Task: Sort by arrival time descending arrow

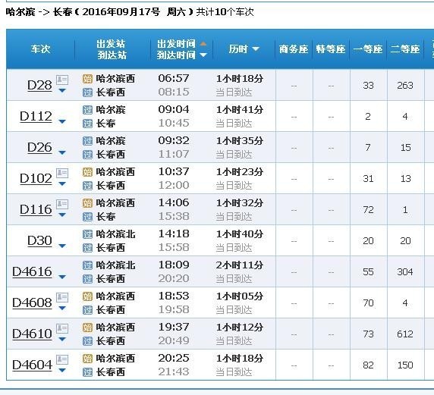Action: 203,55
